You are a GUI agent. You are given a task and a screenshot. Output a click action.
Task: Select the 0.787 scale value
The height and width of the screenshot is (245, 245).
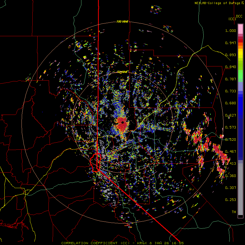(231, 79)
